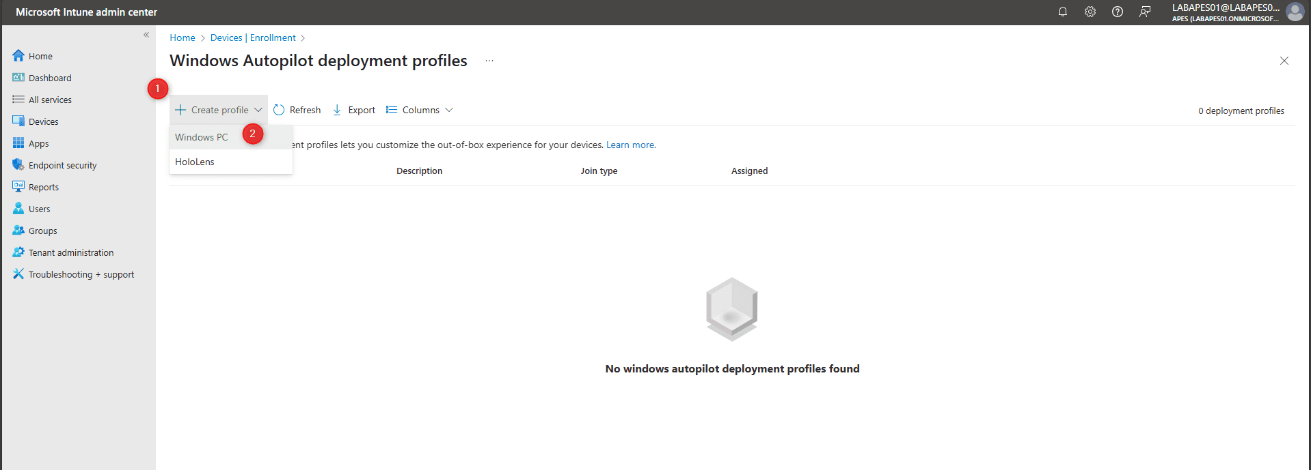Click Microsoft Intune admin center title

tap(86, 12)
